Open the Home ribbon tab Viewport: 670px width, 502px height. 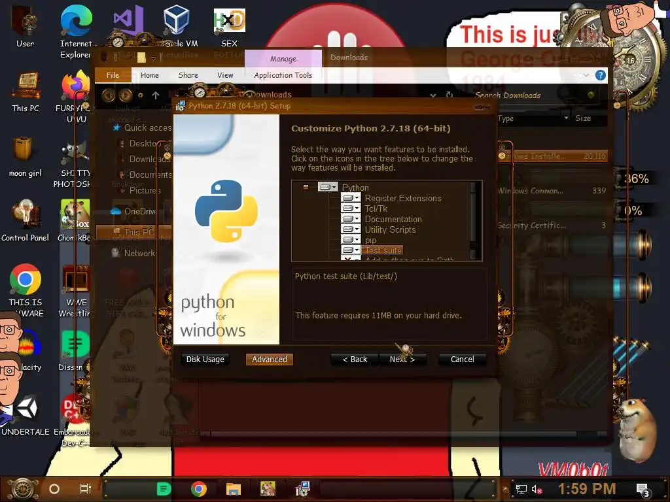point(150,75)
